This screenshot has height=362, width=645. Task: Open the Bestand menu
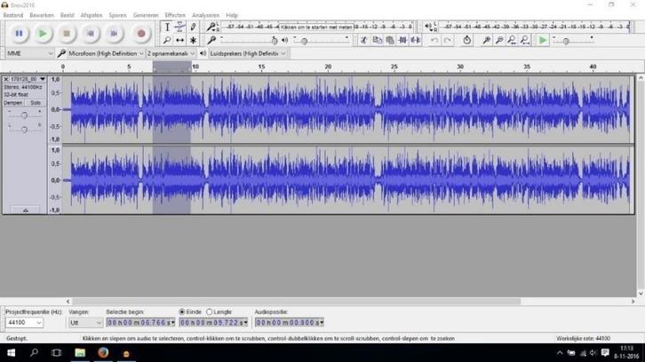13,15
